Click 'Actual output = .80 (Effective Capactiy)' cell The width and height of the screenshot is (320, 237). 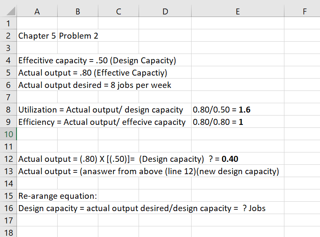[93, 73]
